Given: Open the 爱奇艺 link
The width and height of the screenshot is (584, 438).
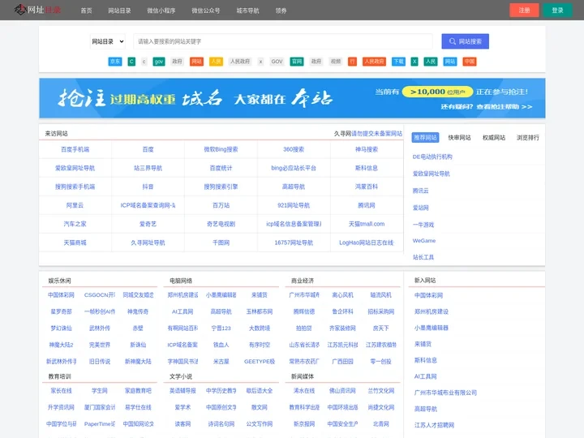Looking at the screenshot, I should (x=148, y=224).
